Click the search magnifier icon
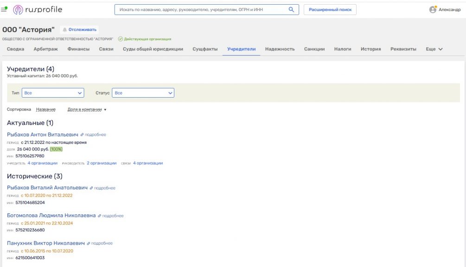This screenshot has width=466, height=267. (x=291, y=10)
